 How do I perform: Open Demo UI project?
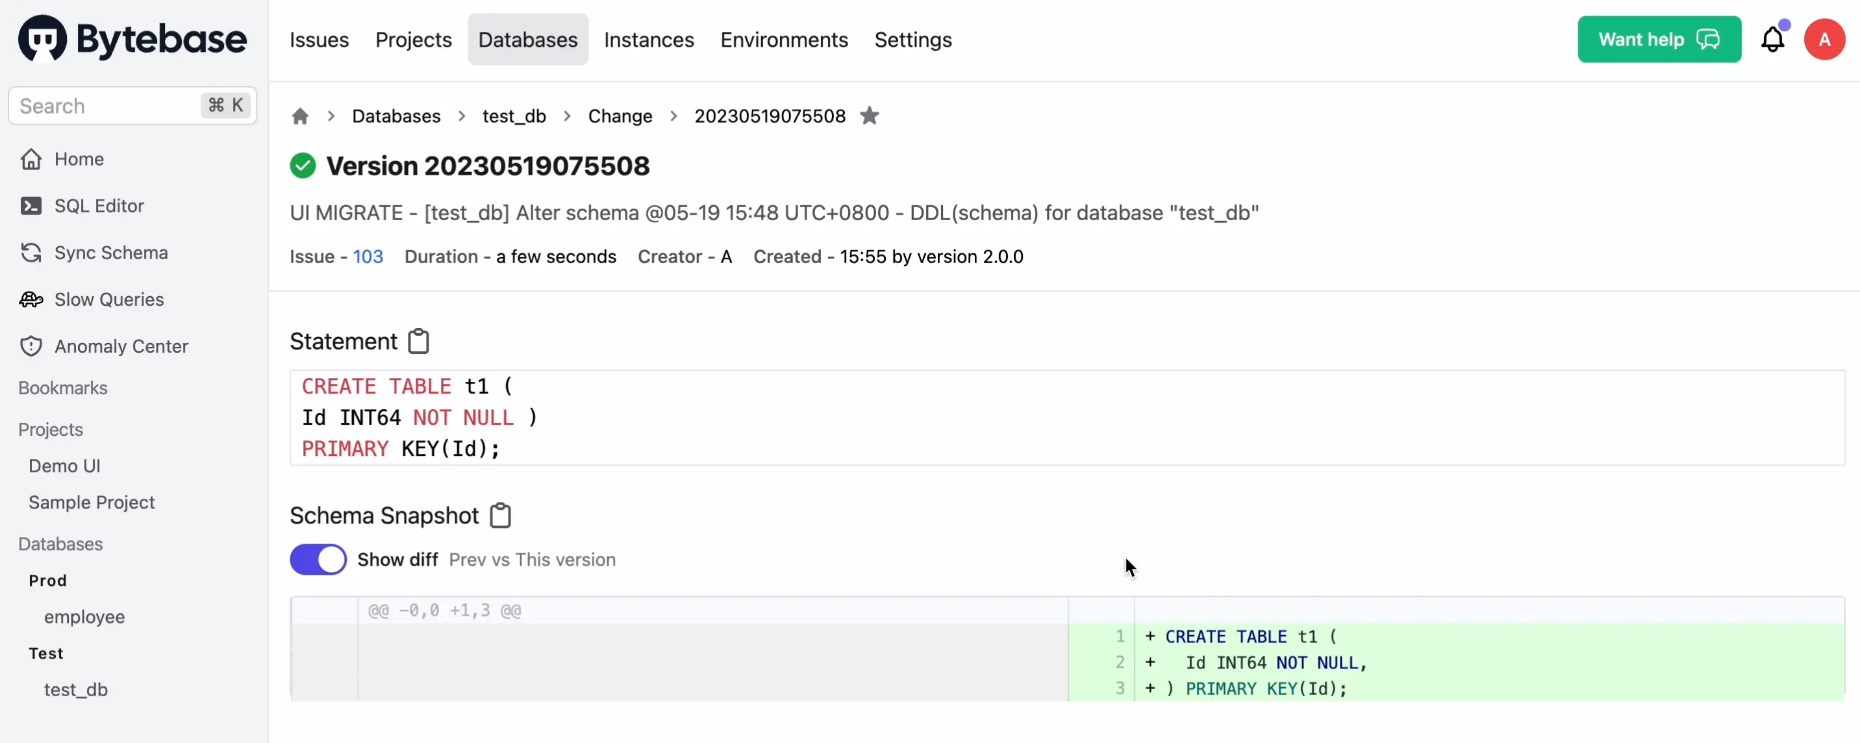click(x=64, y=466)
